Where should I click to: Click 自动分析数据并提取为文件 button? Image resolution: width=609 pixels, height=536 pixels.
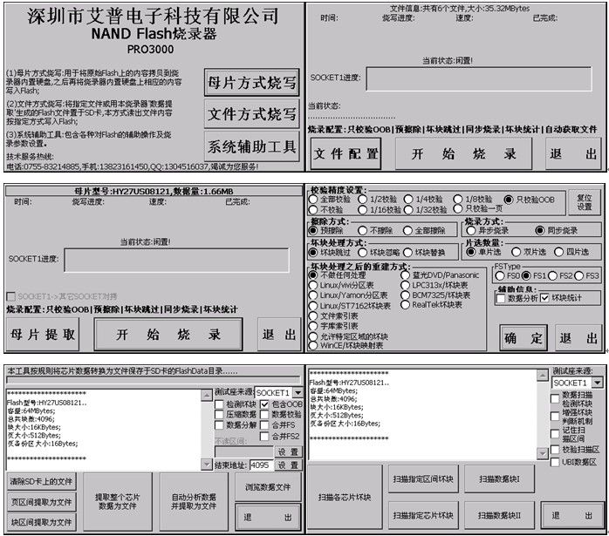(194, 501)
